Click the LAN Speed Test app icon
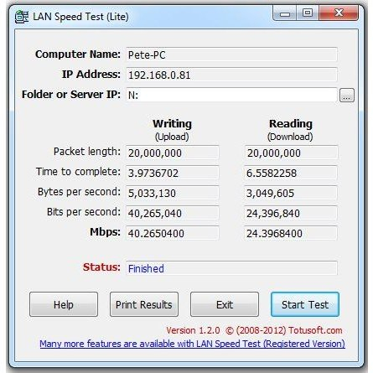373x373 pixels. point(22,17)
